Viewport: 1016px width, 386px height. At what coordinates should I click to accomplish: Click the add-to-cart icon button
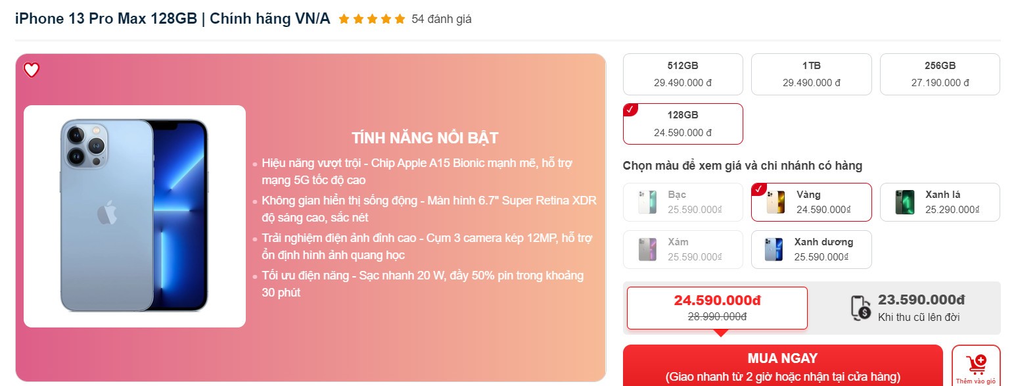point(976,365)
